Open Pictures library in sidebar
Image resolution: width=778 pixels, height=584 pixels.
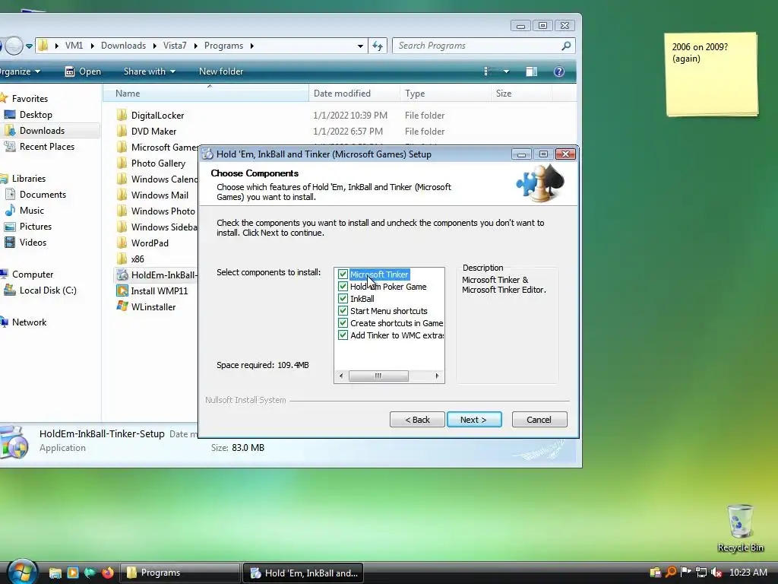coord(35,227)
